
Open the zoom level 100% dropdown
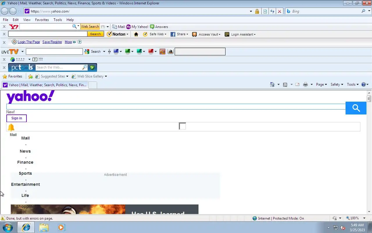click(x=364, y=218)
